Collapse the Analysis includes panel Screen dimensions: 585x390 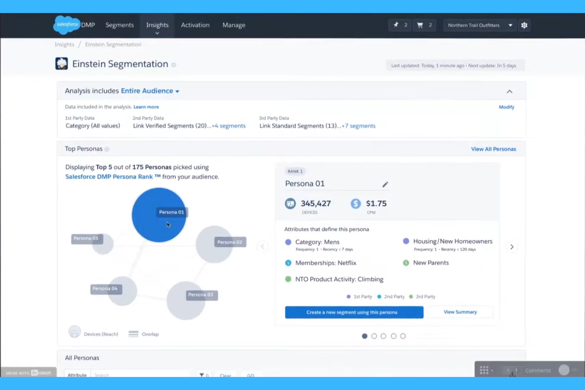[509, 91]
